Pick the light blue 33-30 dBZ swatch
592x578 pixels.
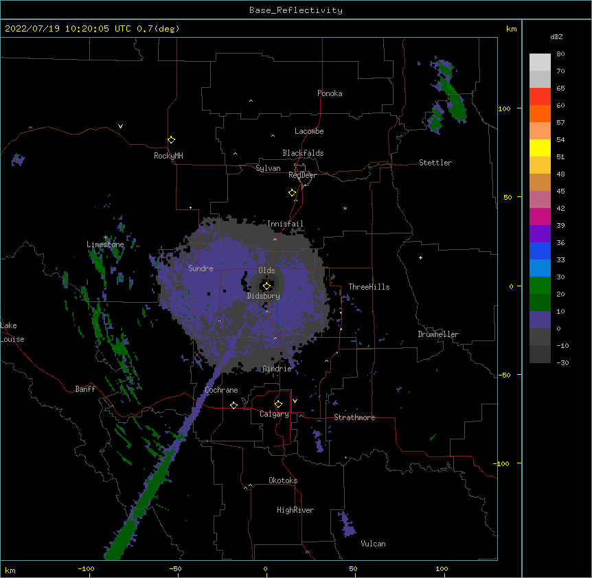(540, 268)
